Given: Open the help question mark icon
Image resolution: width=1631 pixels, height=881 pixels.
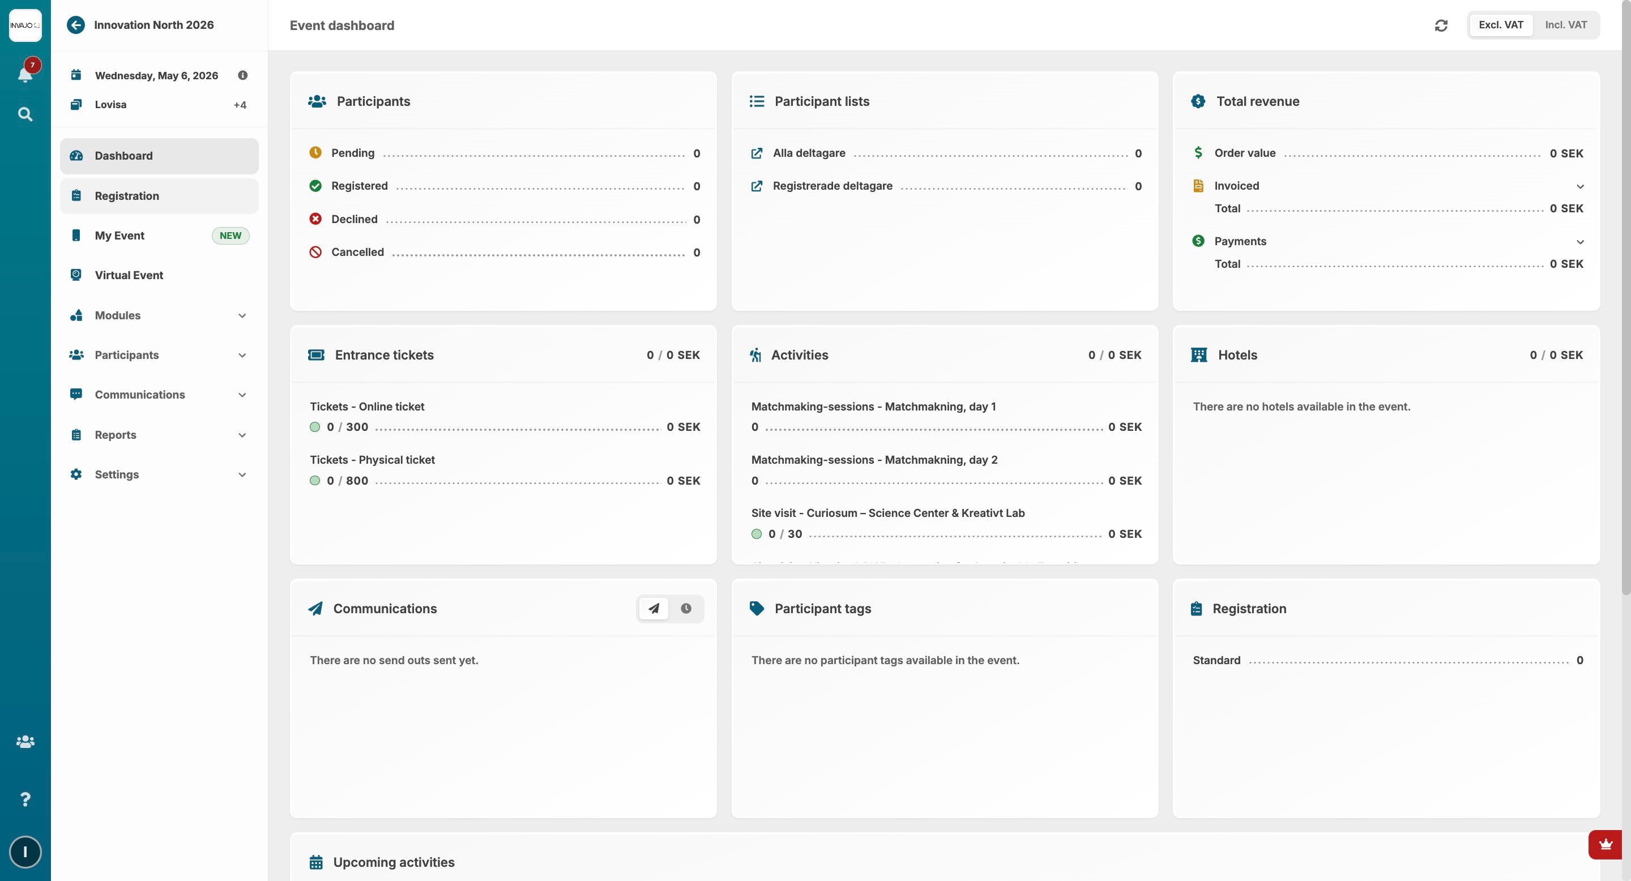Looking at the screenshot, I should 25,799.
